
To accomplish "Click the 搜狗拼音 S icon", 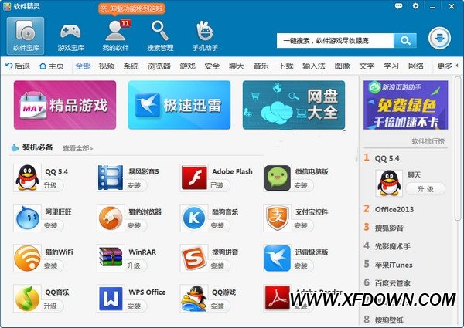I will pos(194,259).
